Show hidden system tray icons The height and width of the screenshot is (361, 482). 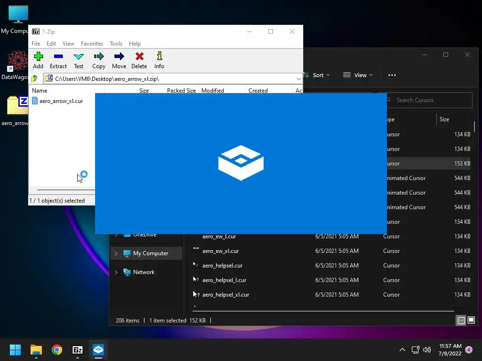(402, 350)
